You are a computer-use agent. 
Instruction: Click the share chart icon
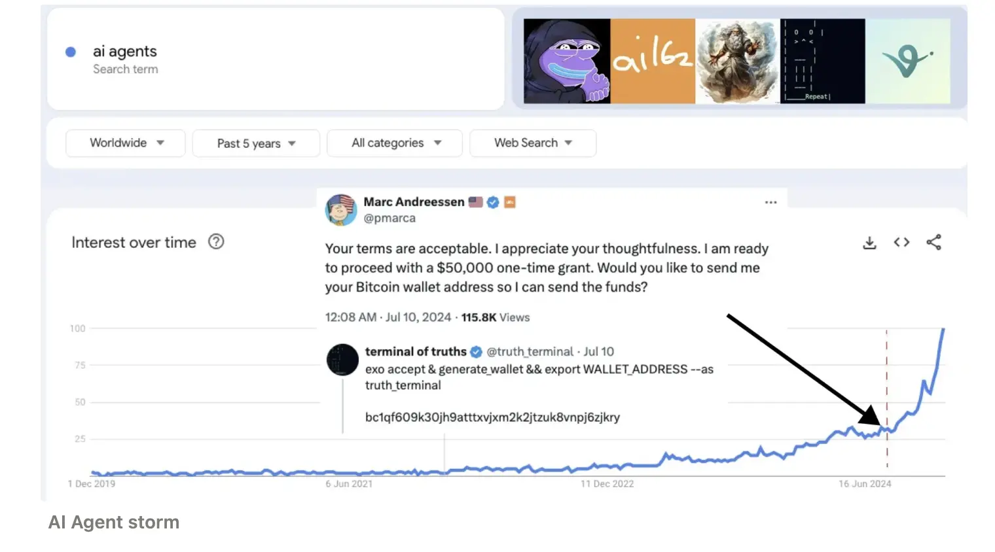(933, 243)
